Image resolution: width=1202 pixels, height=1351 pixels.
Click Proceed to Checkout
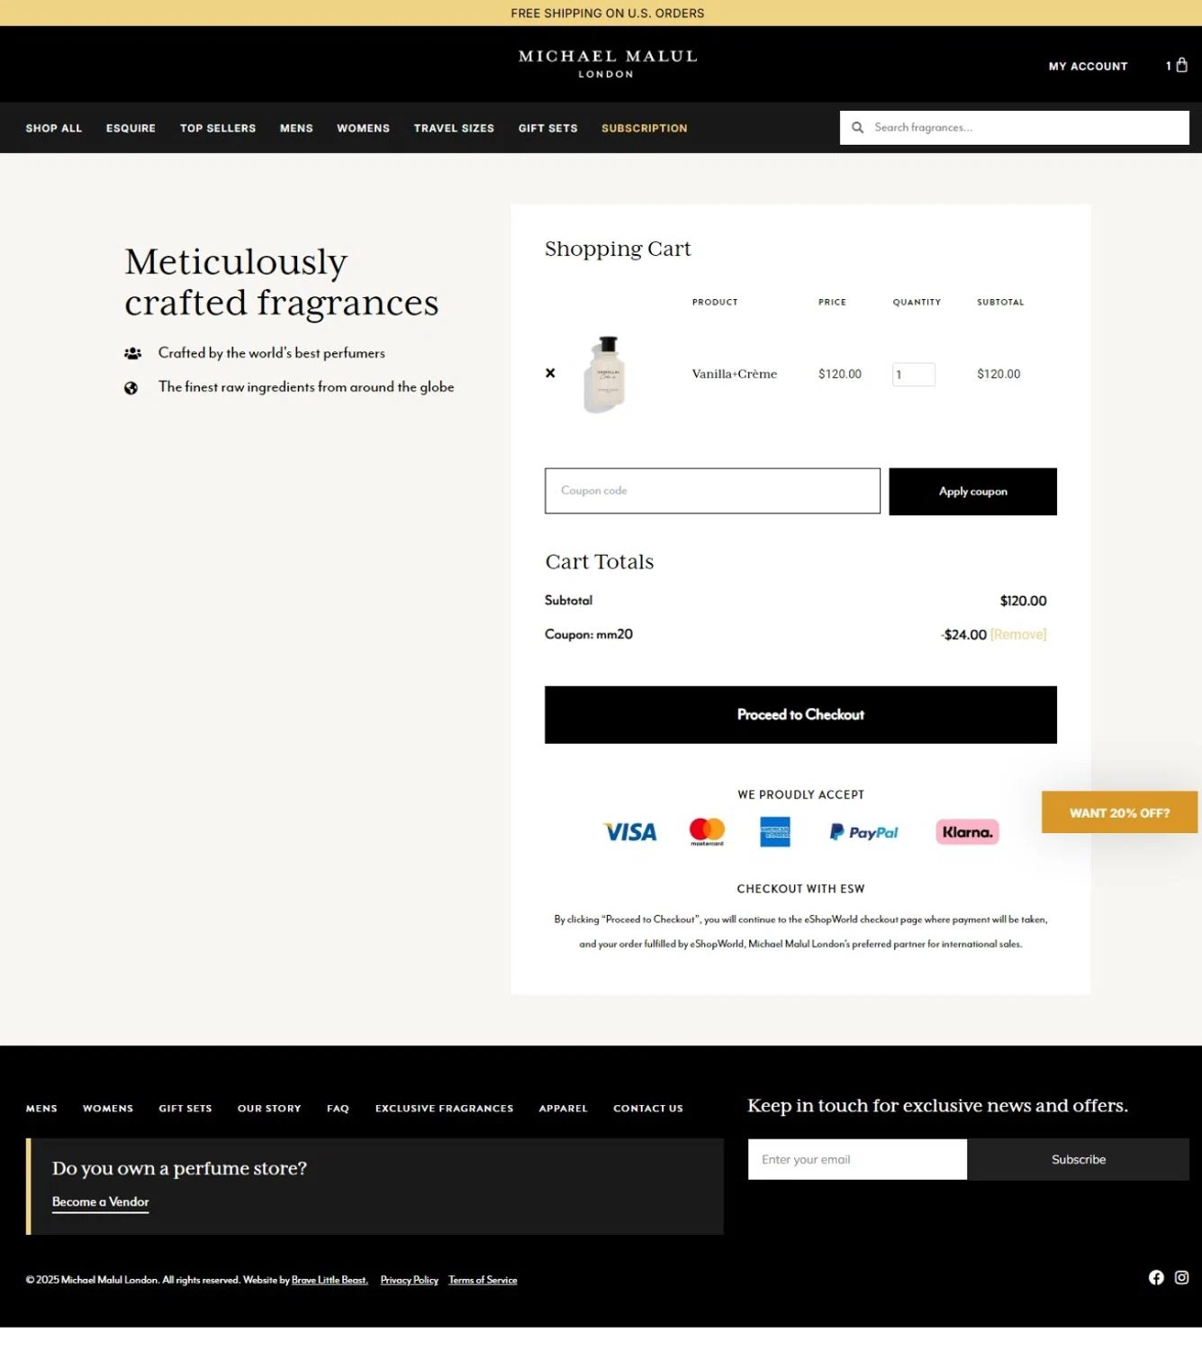(800, 715)
